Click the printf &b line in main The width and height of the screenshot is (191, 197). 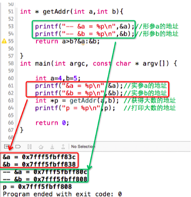point(79,93)
